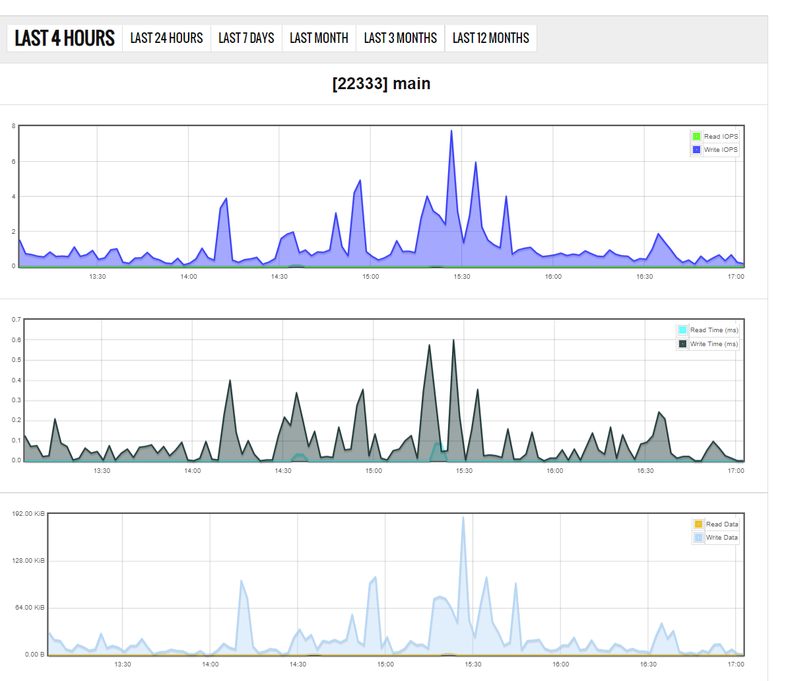Click the Read Time (ms) legend label
This screenshot has height=681, width=786.
[x=714, y=330]
